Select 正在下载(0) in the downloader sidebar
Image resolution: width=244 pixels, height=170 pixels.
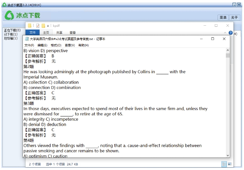click(12, 30)
